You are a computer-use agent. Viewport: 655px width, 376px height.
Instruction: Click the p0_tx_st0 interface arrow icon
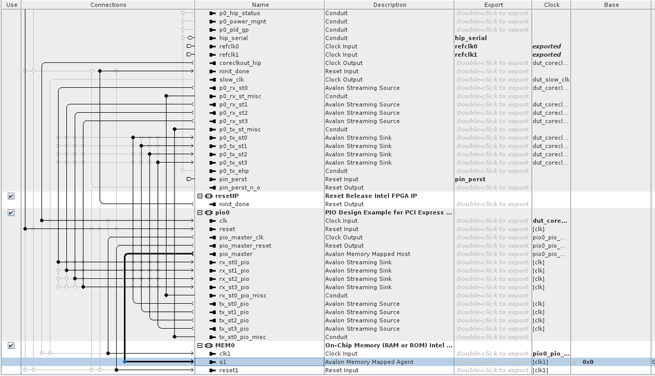tap(212, 138)
